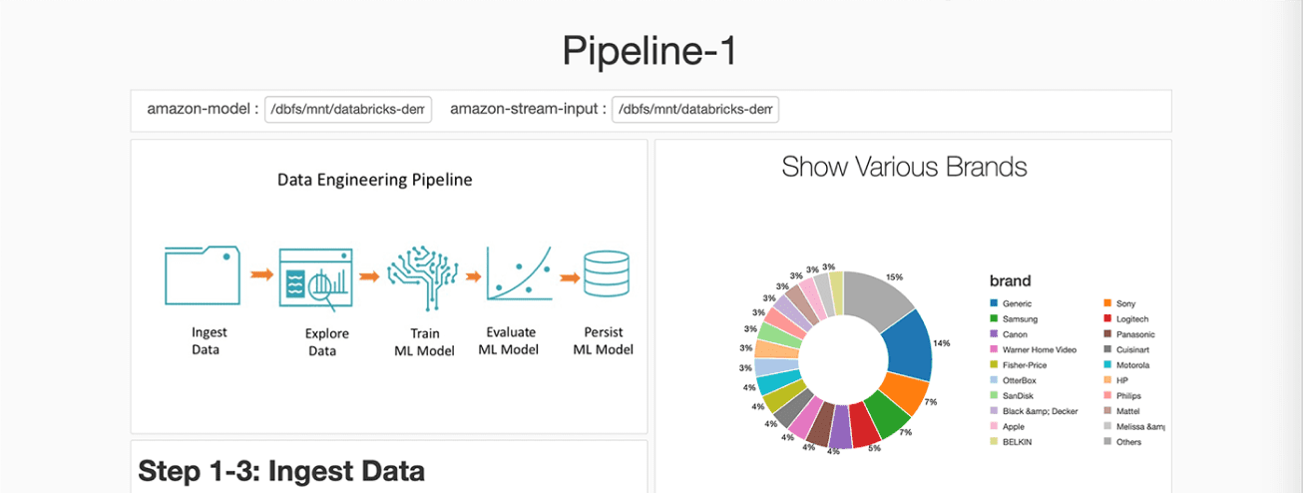This screenshot has height=493, width=1305.
Task: Select Samsung in the brand legend
Action: point(1019,318)
